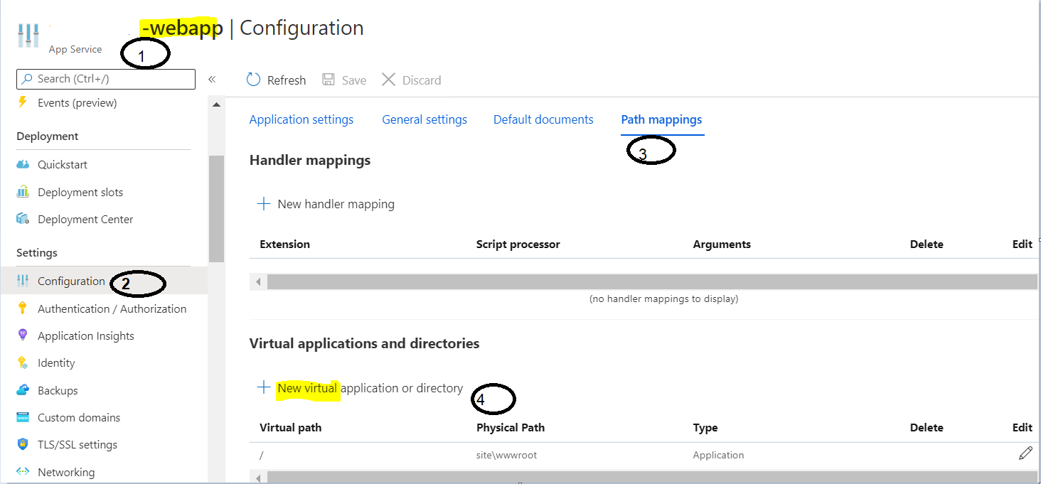Image resolution: width=1041 pixels, height=484 pixels.
Task: Click the App Service sliders icon in header
Action: coord(28,36)
